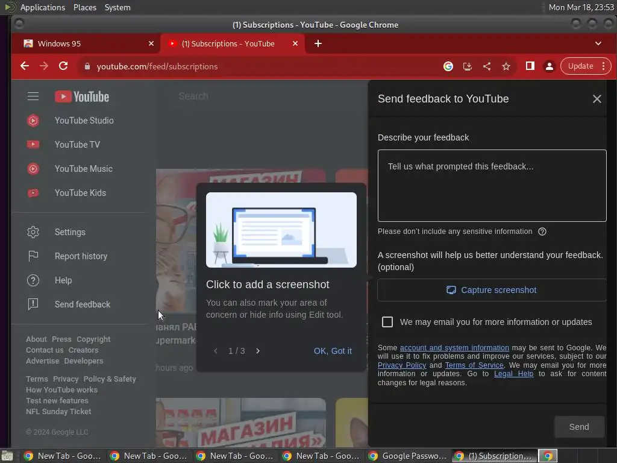Open YouTube Music icon in sidebar
Image resolution: width=617 pixels, height=463 pixels.
[x=33, y=169]
